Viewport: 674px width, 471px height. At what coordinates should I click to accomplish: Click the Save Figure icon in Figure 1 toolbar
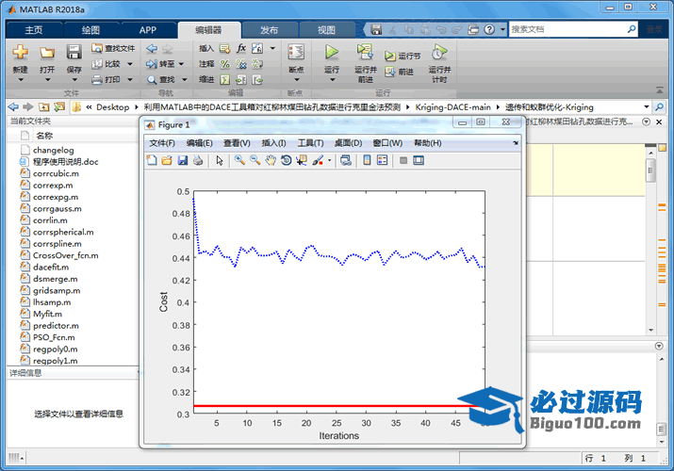click(x=182, y=160)
